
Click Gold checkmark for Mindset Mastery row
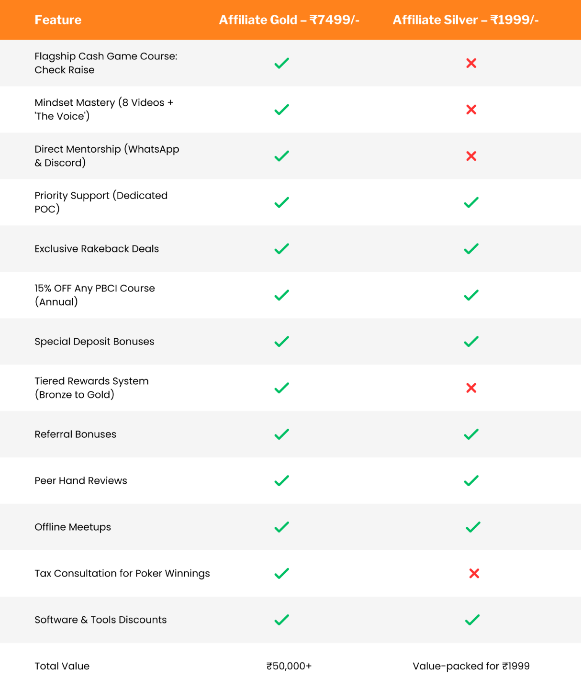tap(281, 110)
